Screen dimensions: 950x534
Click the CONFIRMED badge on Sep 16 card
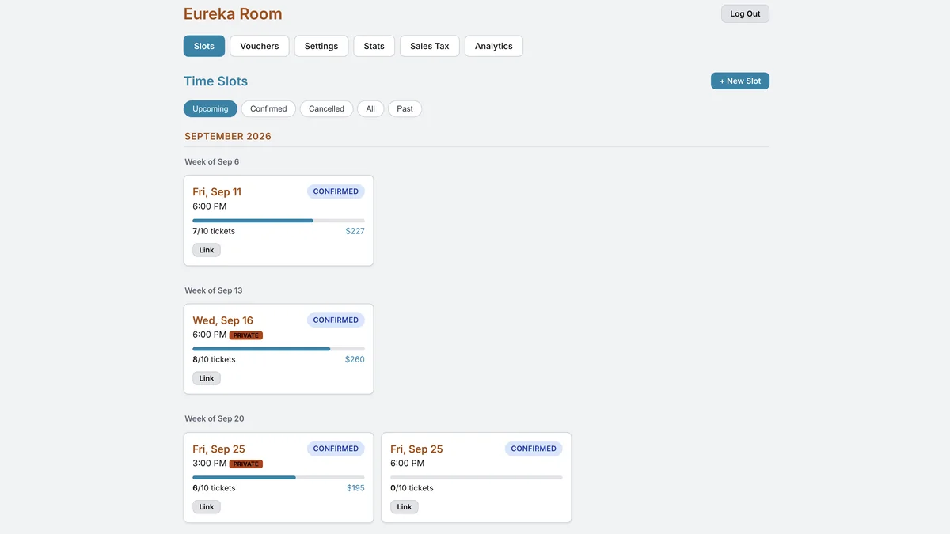click(x=336, y=320)
